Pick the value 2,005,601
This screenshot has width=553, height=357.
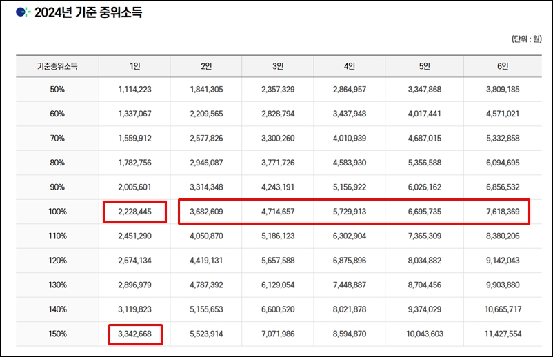(x=134, y=187)
